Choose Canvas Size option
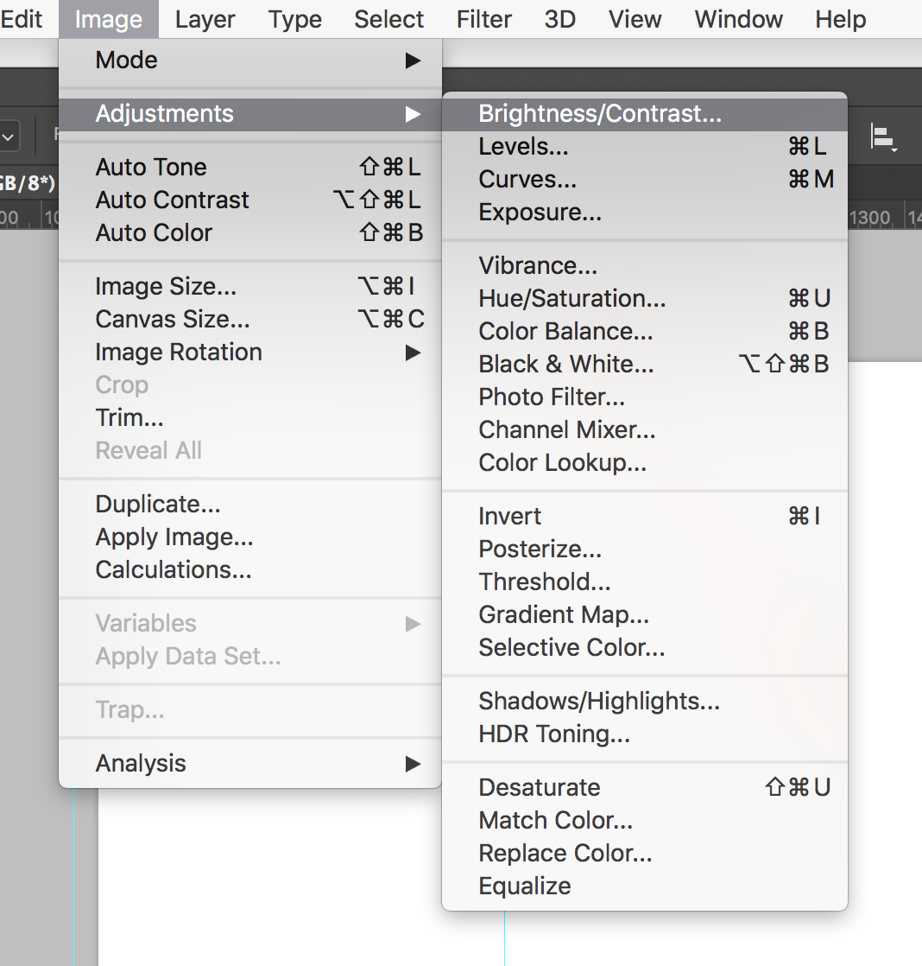The height and width of the screenshot is (966, 922). [173, 320]
